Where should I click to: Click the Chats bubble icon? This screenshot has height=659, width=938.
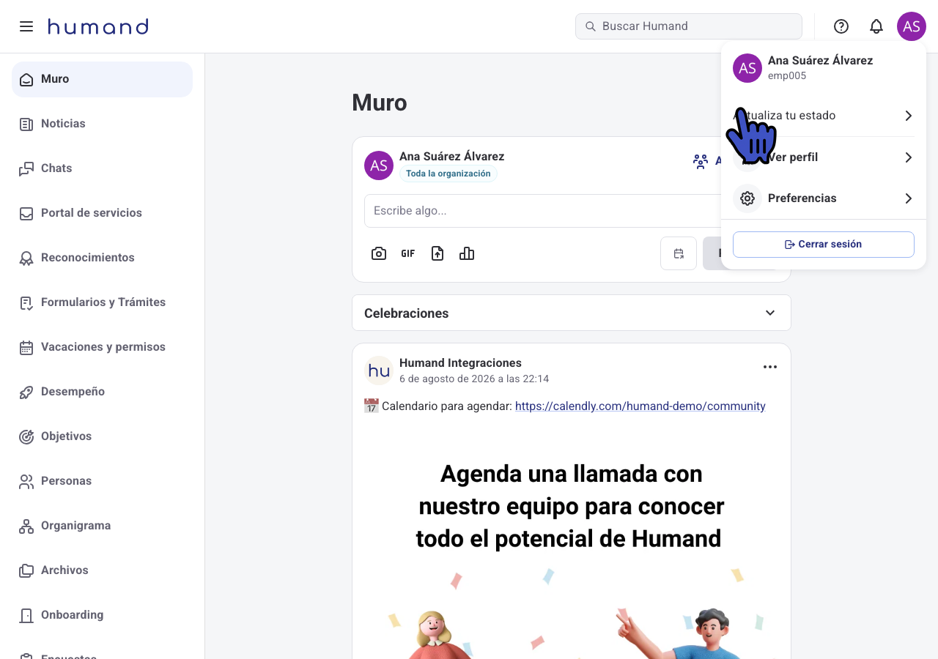(x=26, y=168)
